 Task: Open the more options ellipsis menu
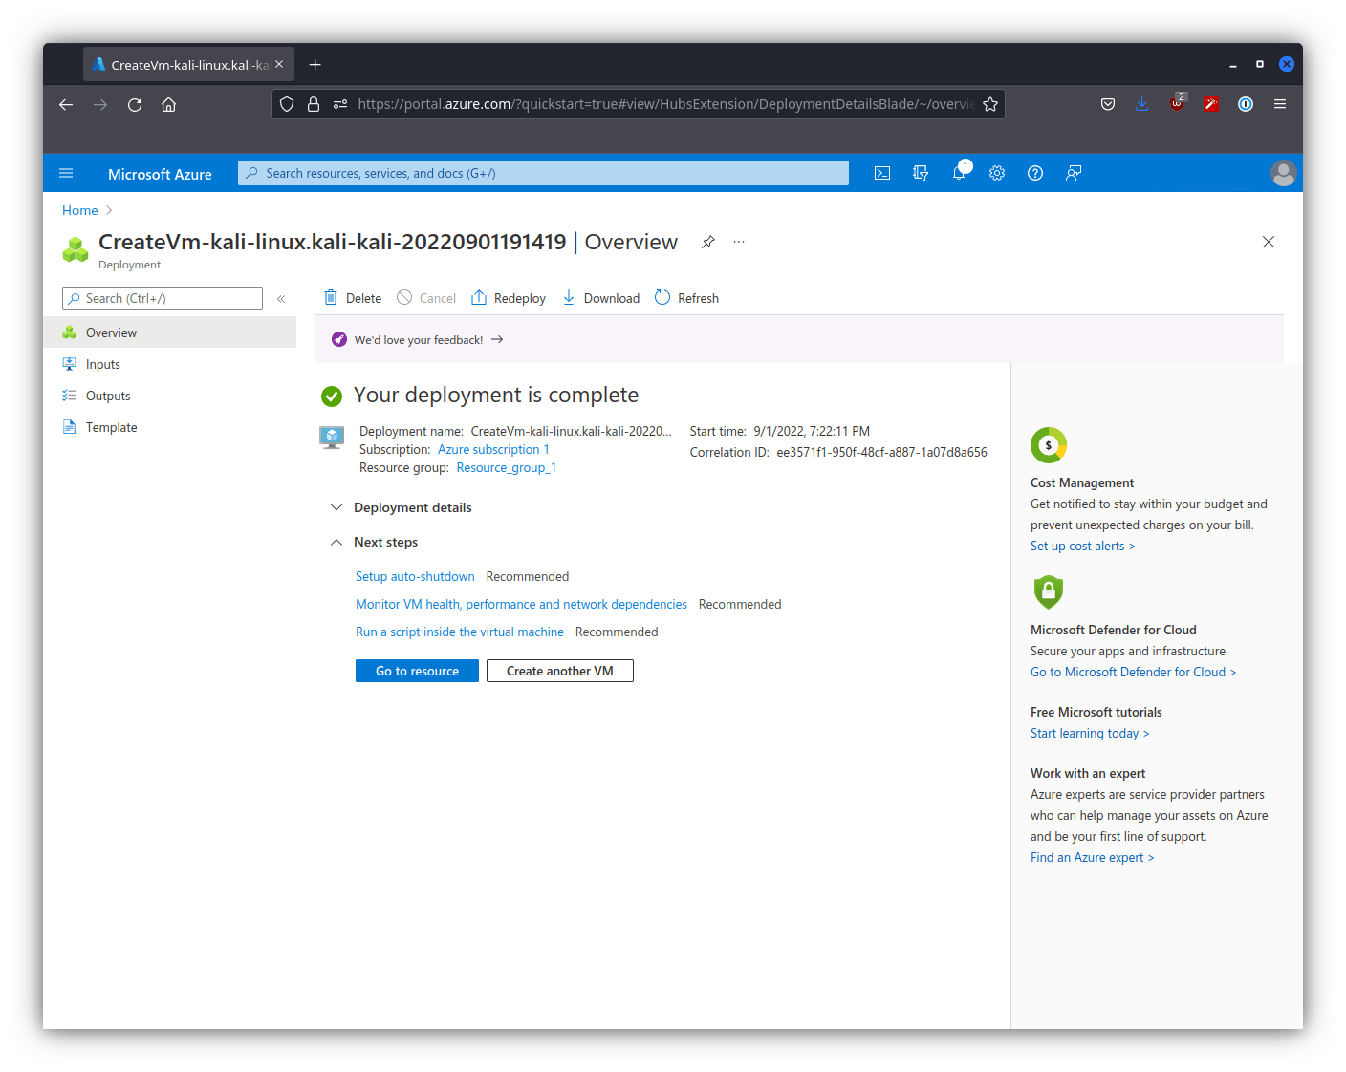739,242
